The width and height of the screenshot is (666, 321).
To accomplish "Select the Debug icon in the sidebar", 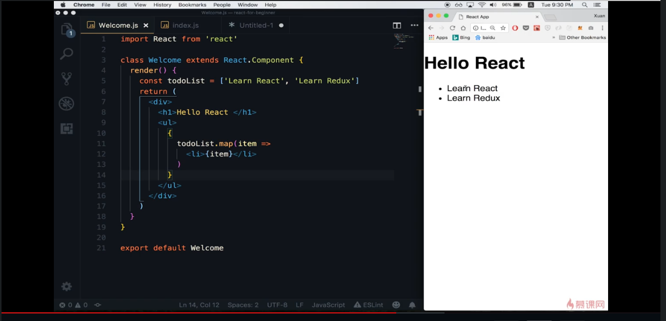I will click(67, 103).
